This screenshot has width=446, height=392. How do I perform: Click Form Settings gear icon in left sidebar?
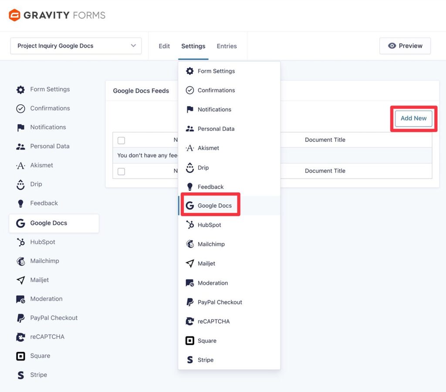[20, 90]
